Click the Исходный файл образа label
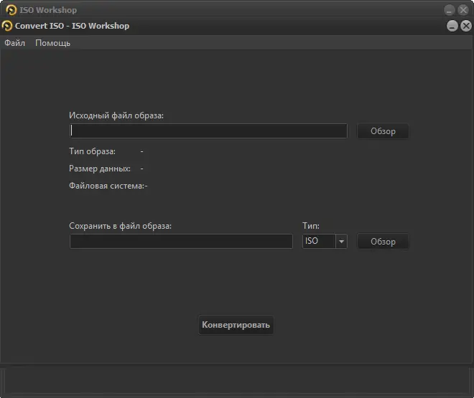This screenshot has width=474, height=398. (116, 115)
